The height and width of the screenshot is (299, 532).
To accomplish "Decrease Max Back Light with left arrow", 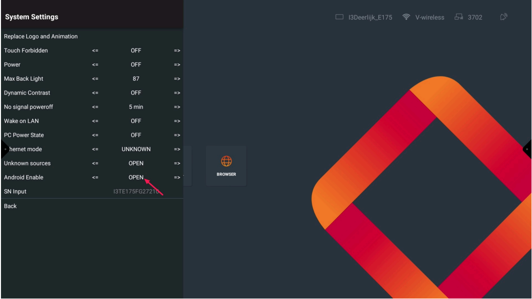I will pos(95,79).
